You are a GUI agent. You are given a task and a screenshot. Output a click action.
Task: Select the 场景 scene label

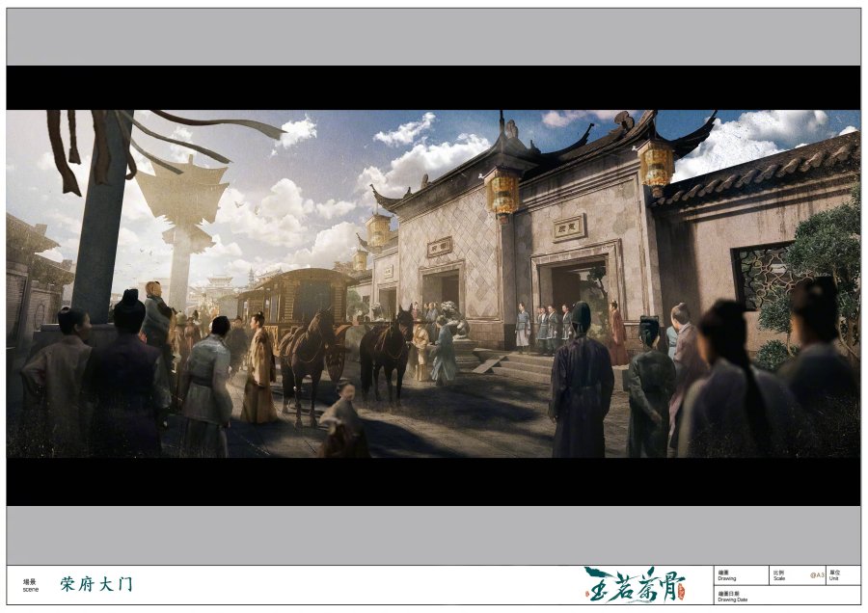[x=31, y=585]
